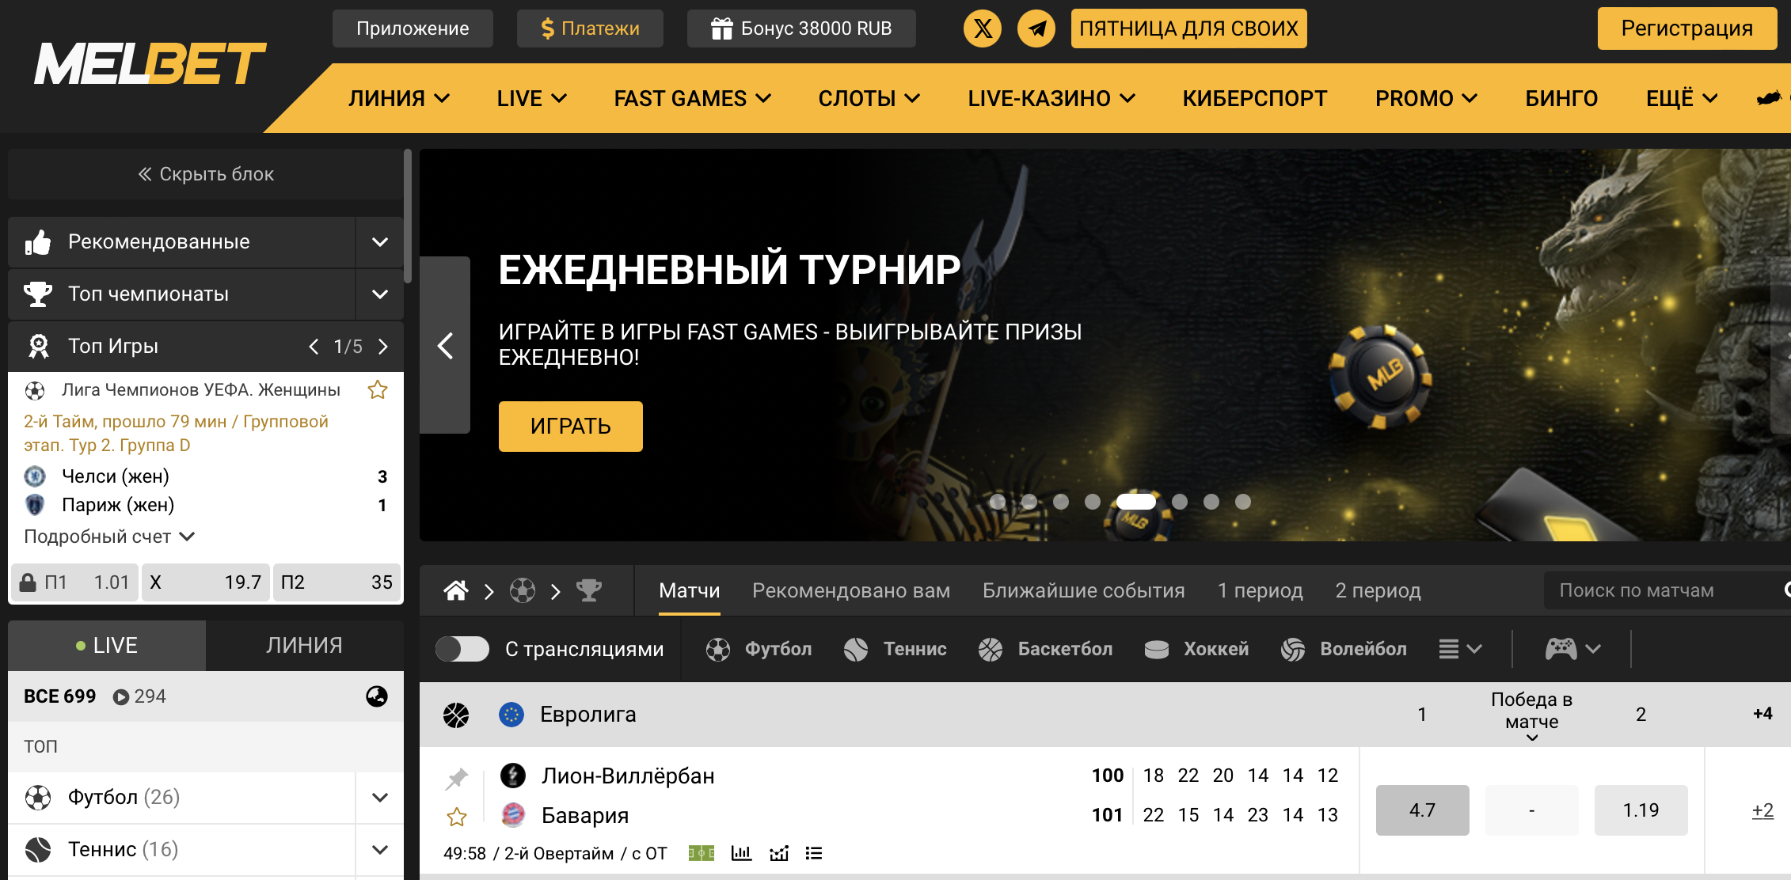Open the globe icon next to ВСЕ 699
The height and width of the screenshot is (880, 1791).
377,696
